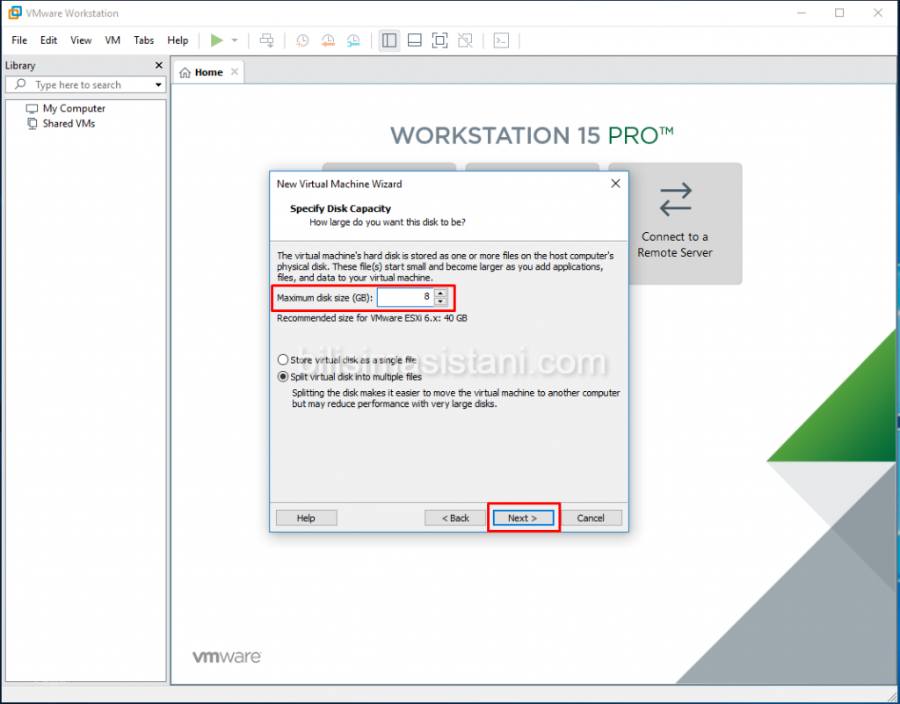Screen dimensions: 900x704
Task: Open the Help menu
Action: [178, 40]
